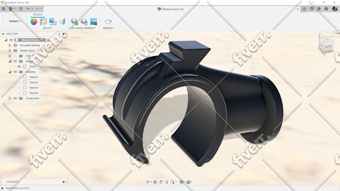Collapse the BROWSER panel arrows
340x191 pixels.
(x=3, y=34)
